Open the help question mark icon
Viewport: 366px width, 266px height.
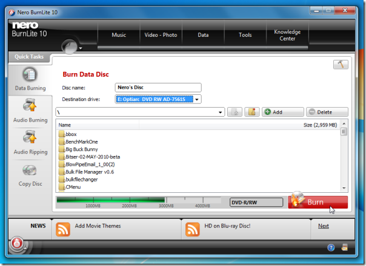point(331,247)
